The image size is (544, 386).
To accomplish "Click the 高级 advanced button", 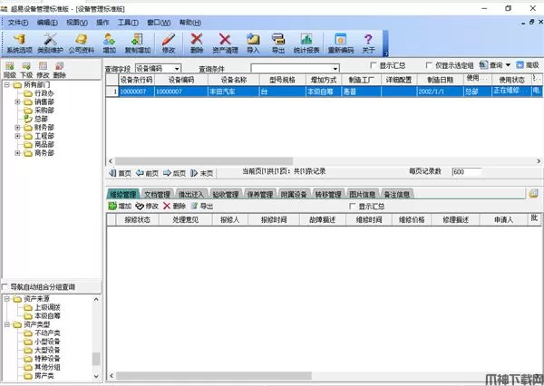I will (528, 66).
